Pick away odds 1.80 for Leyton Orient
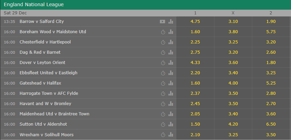Viewport: 291px width, 140px height. pos(271,63)
